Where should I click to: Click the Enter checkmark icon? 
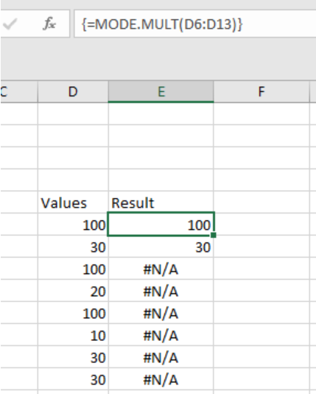click(x=10, y=24)
